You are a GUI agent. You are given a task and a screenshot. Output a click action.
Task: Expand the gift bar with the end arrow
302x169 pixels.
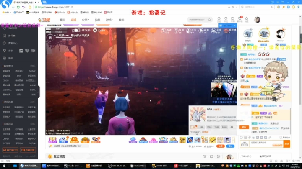[x=233, y=140]
